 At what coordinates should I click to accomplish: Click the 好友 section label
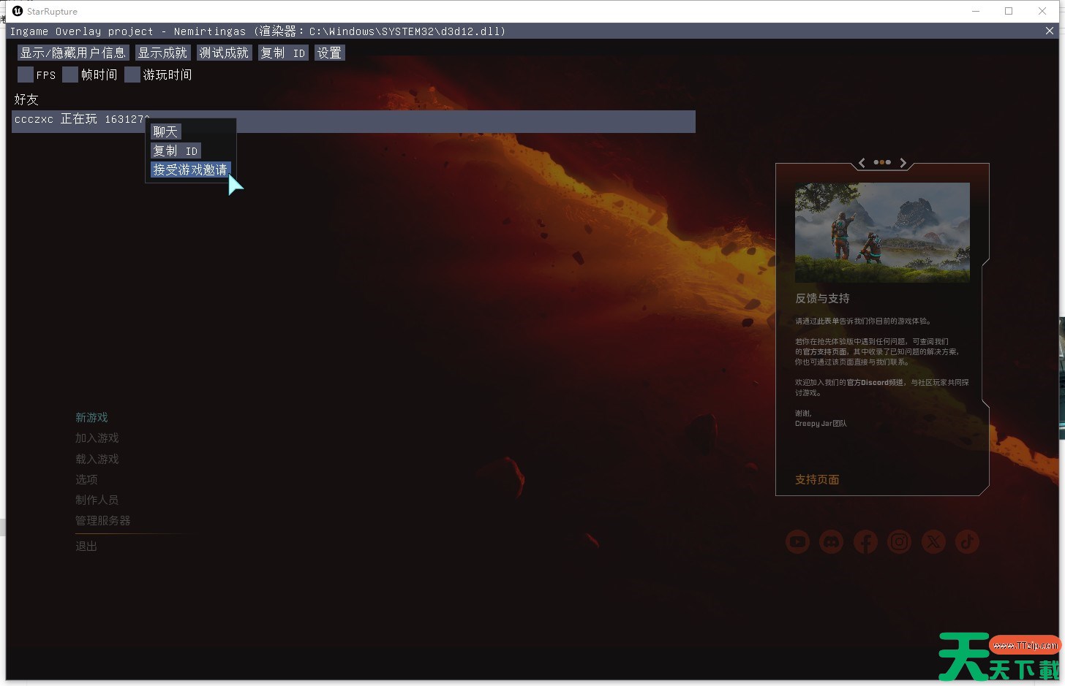pos(26,99)
